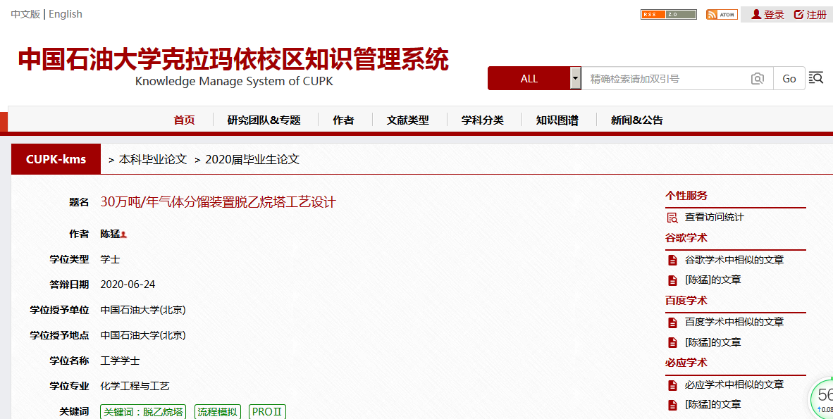Open the 研究团队&专题 menu
Screen dimensions: 833x419
pos(264,120)
